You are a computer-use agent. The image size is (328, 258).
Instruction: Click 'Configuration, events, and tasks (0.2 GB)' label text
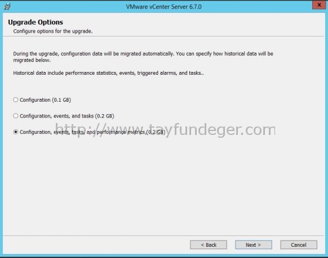tap(67, 116)
